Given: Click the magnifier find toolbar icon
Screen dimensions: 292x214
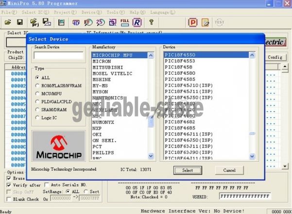Looking at the screenshot, I should pyautogui.click(x=88, y=22).
